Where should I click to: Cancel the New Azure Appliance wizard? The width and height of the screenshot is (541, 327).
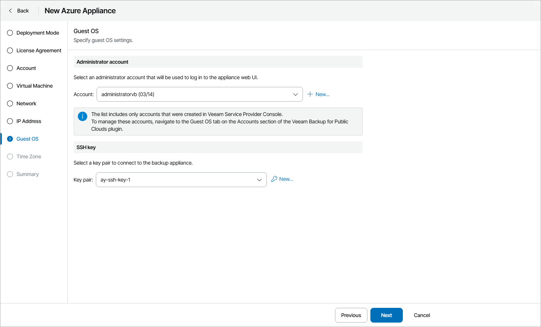(x=422, y=315)
